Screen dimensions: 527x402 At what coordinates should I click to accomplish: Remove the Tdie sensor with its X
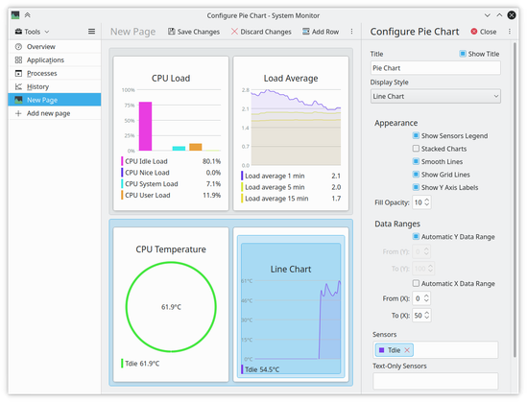[407, 350]
